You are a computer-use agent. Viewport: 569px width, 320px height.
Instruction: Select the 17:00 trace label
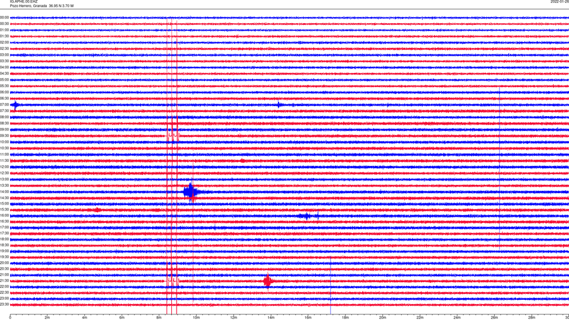point(5,228)
